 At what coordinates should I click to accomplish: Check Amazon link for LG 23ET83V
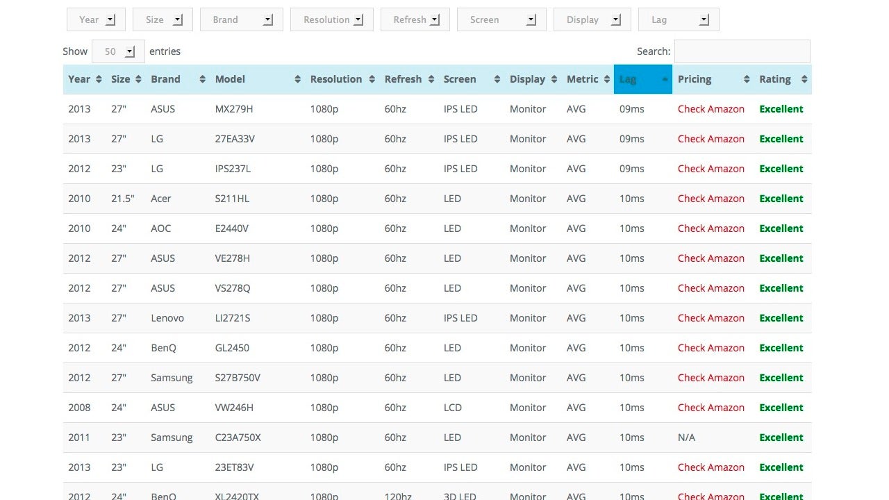point(711,467)
